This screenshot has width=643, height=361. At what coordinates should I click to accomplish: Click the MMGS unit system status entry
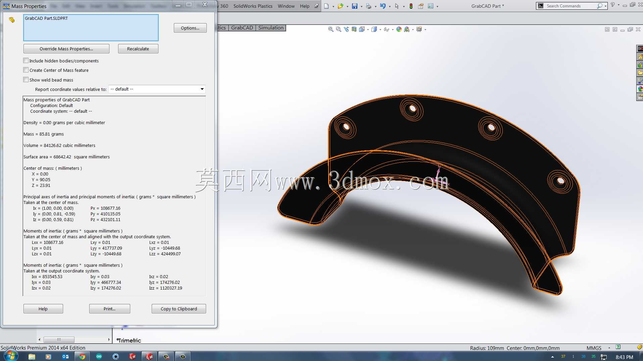click(x=594, y=348)
